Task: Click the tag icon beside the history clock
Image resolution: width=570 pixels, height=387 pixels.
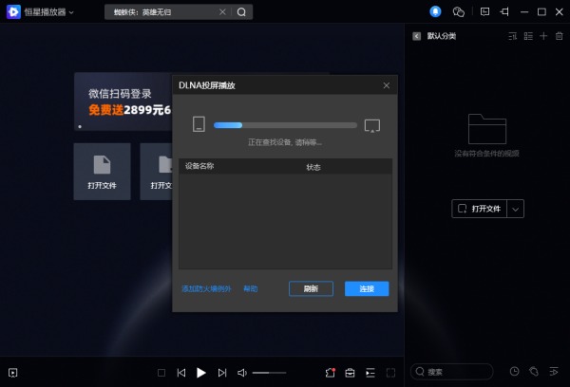Action: point(534,372)
